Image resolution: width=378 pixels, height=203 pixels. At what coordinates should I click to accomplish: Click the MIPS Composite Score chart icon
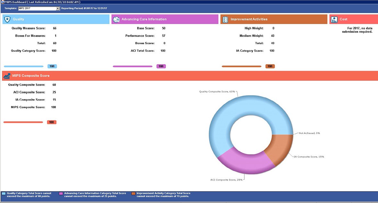click(7, 75)
